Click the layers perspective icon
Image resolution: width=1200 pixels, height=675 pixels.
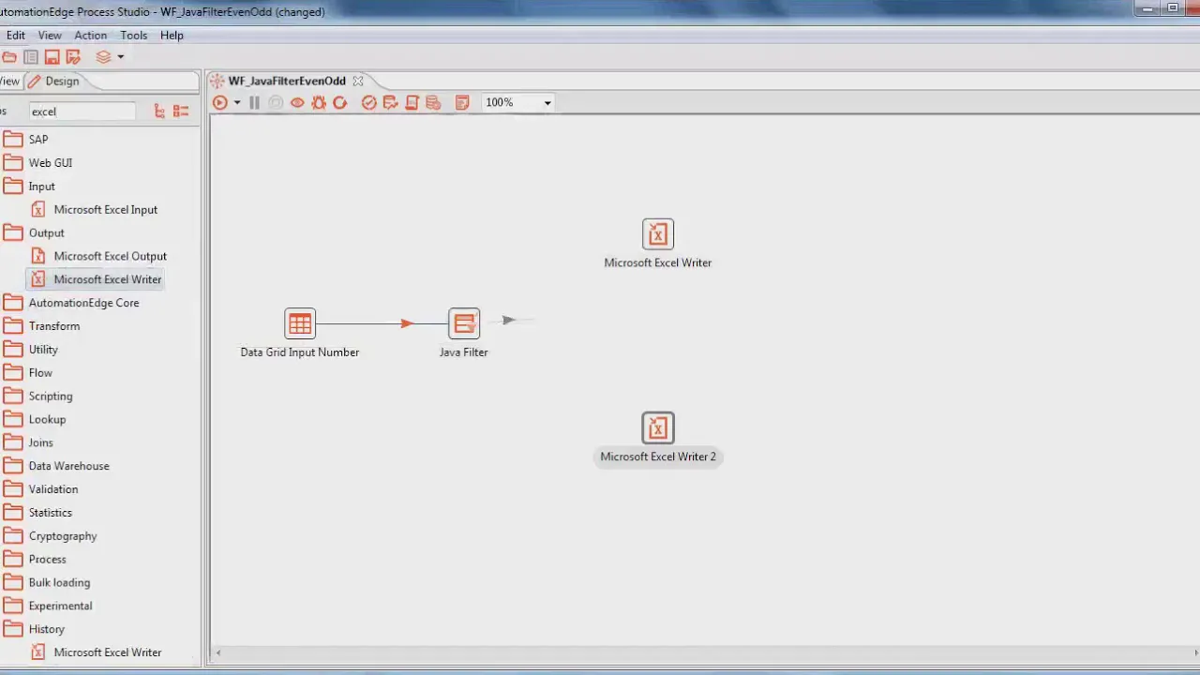[x=103, y=57]
